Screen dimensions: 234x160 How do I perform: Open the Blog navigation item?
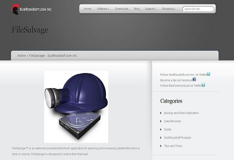coord(137,9)
